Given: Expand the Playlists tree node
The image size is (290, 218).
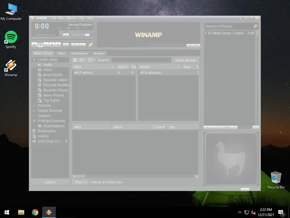Looking at the screenshot, I should 34,106.
